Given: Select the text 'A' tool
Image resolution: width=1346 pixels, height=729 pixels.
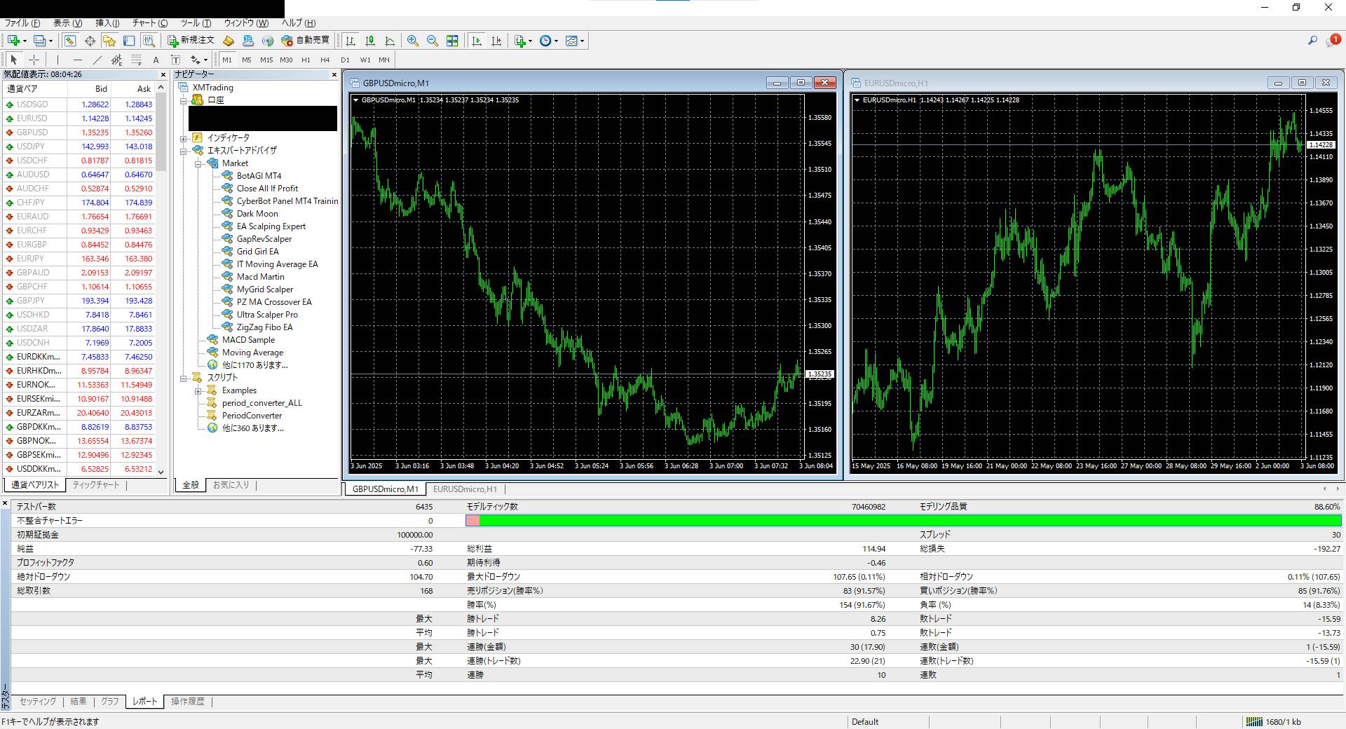Looking at the screenshot, I should [156, 60].
